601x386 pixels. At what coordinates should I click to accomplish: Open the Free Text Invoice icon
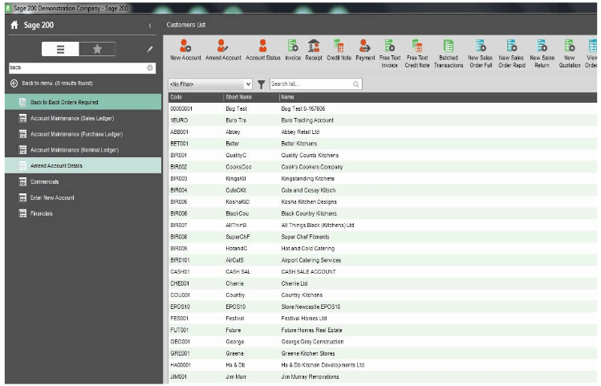coord(390,54)
